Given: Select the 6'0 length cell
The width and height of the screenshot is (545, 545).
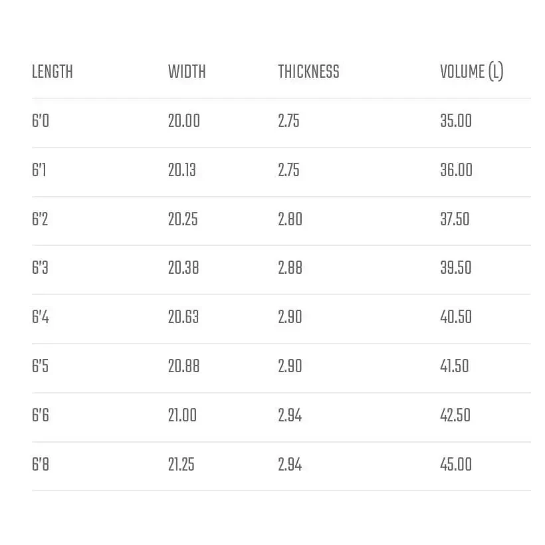Looking at the screenshot, I should pos(41,121).
